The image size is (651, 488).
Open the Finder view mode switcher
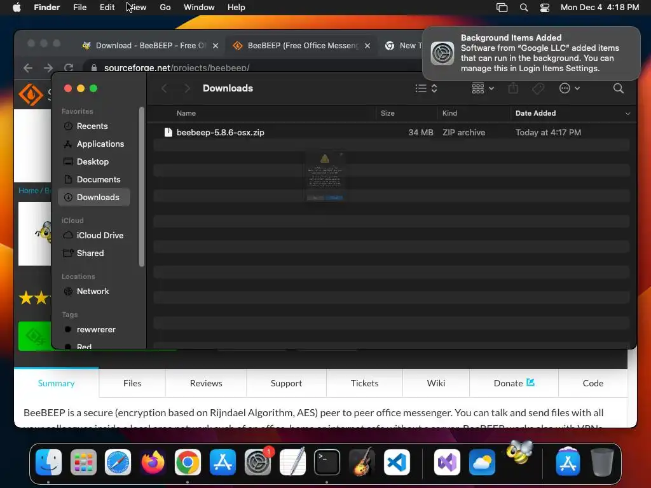pos(427,88)
